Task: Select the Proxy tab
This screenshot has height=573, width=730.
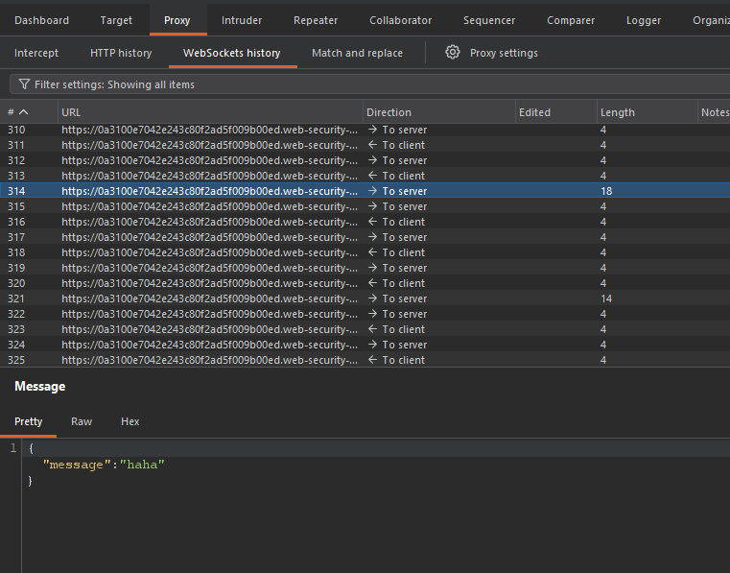Action: point(177,20)
